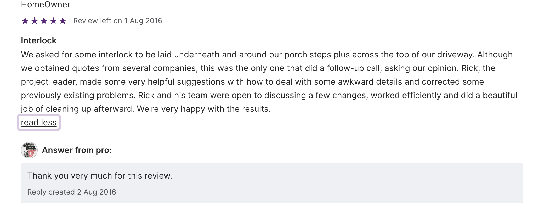Screen dimensions: 556x212
Task: Click the first purple rating star
Action: (25, 21)
